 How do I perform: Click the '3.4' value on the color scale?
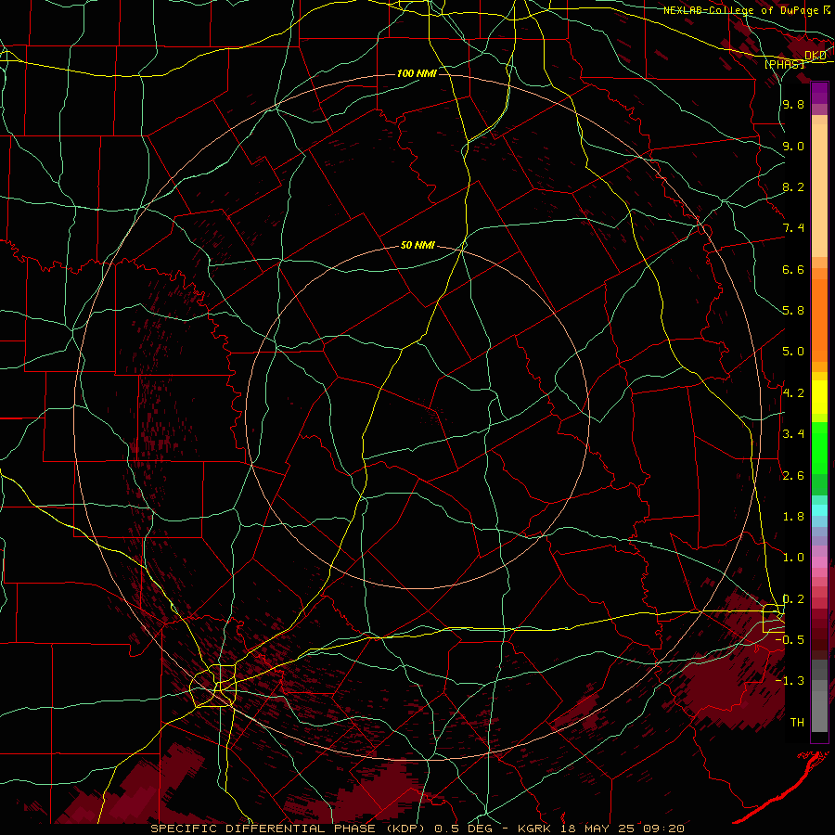[x=793, y=434]
